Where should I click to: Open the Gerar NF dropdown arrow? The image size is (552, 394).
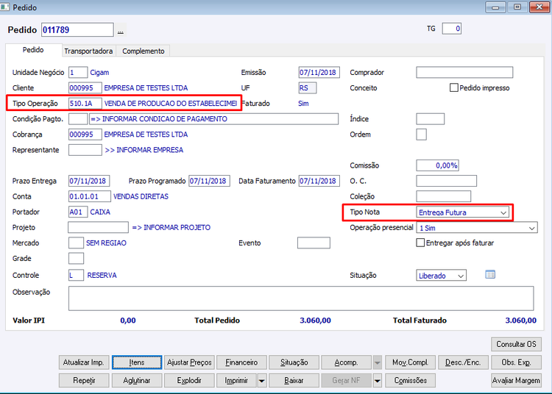click(377, 380)
